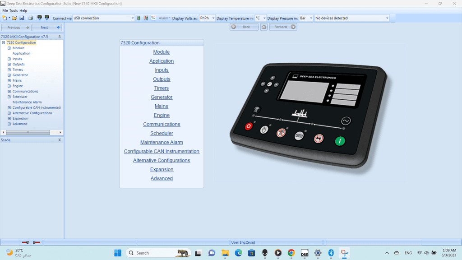Open Microsoft Edge from the taskbar
Image resolution: width=462 pixels, height=260 pixels.
[238, 253]
